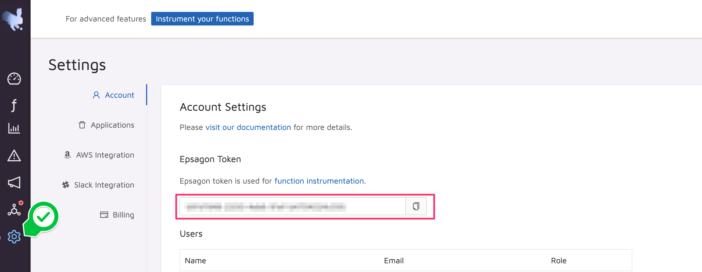The image size is (702, 272).
Task: Open the Functions 'f' icon in sidebar
Action: click(x=14, y=105)
